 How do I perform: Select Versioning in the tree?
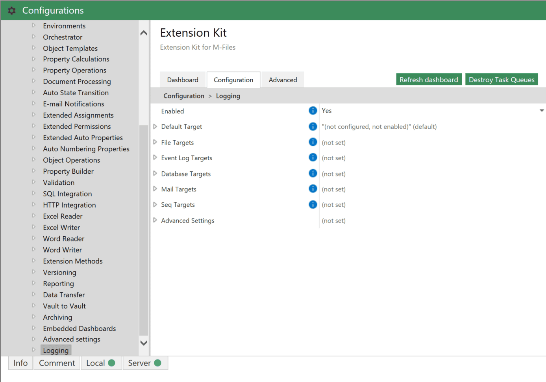tap(59, 272)
